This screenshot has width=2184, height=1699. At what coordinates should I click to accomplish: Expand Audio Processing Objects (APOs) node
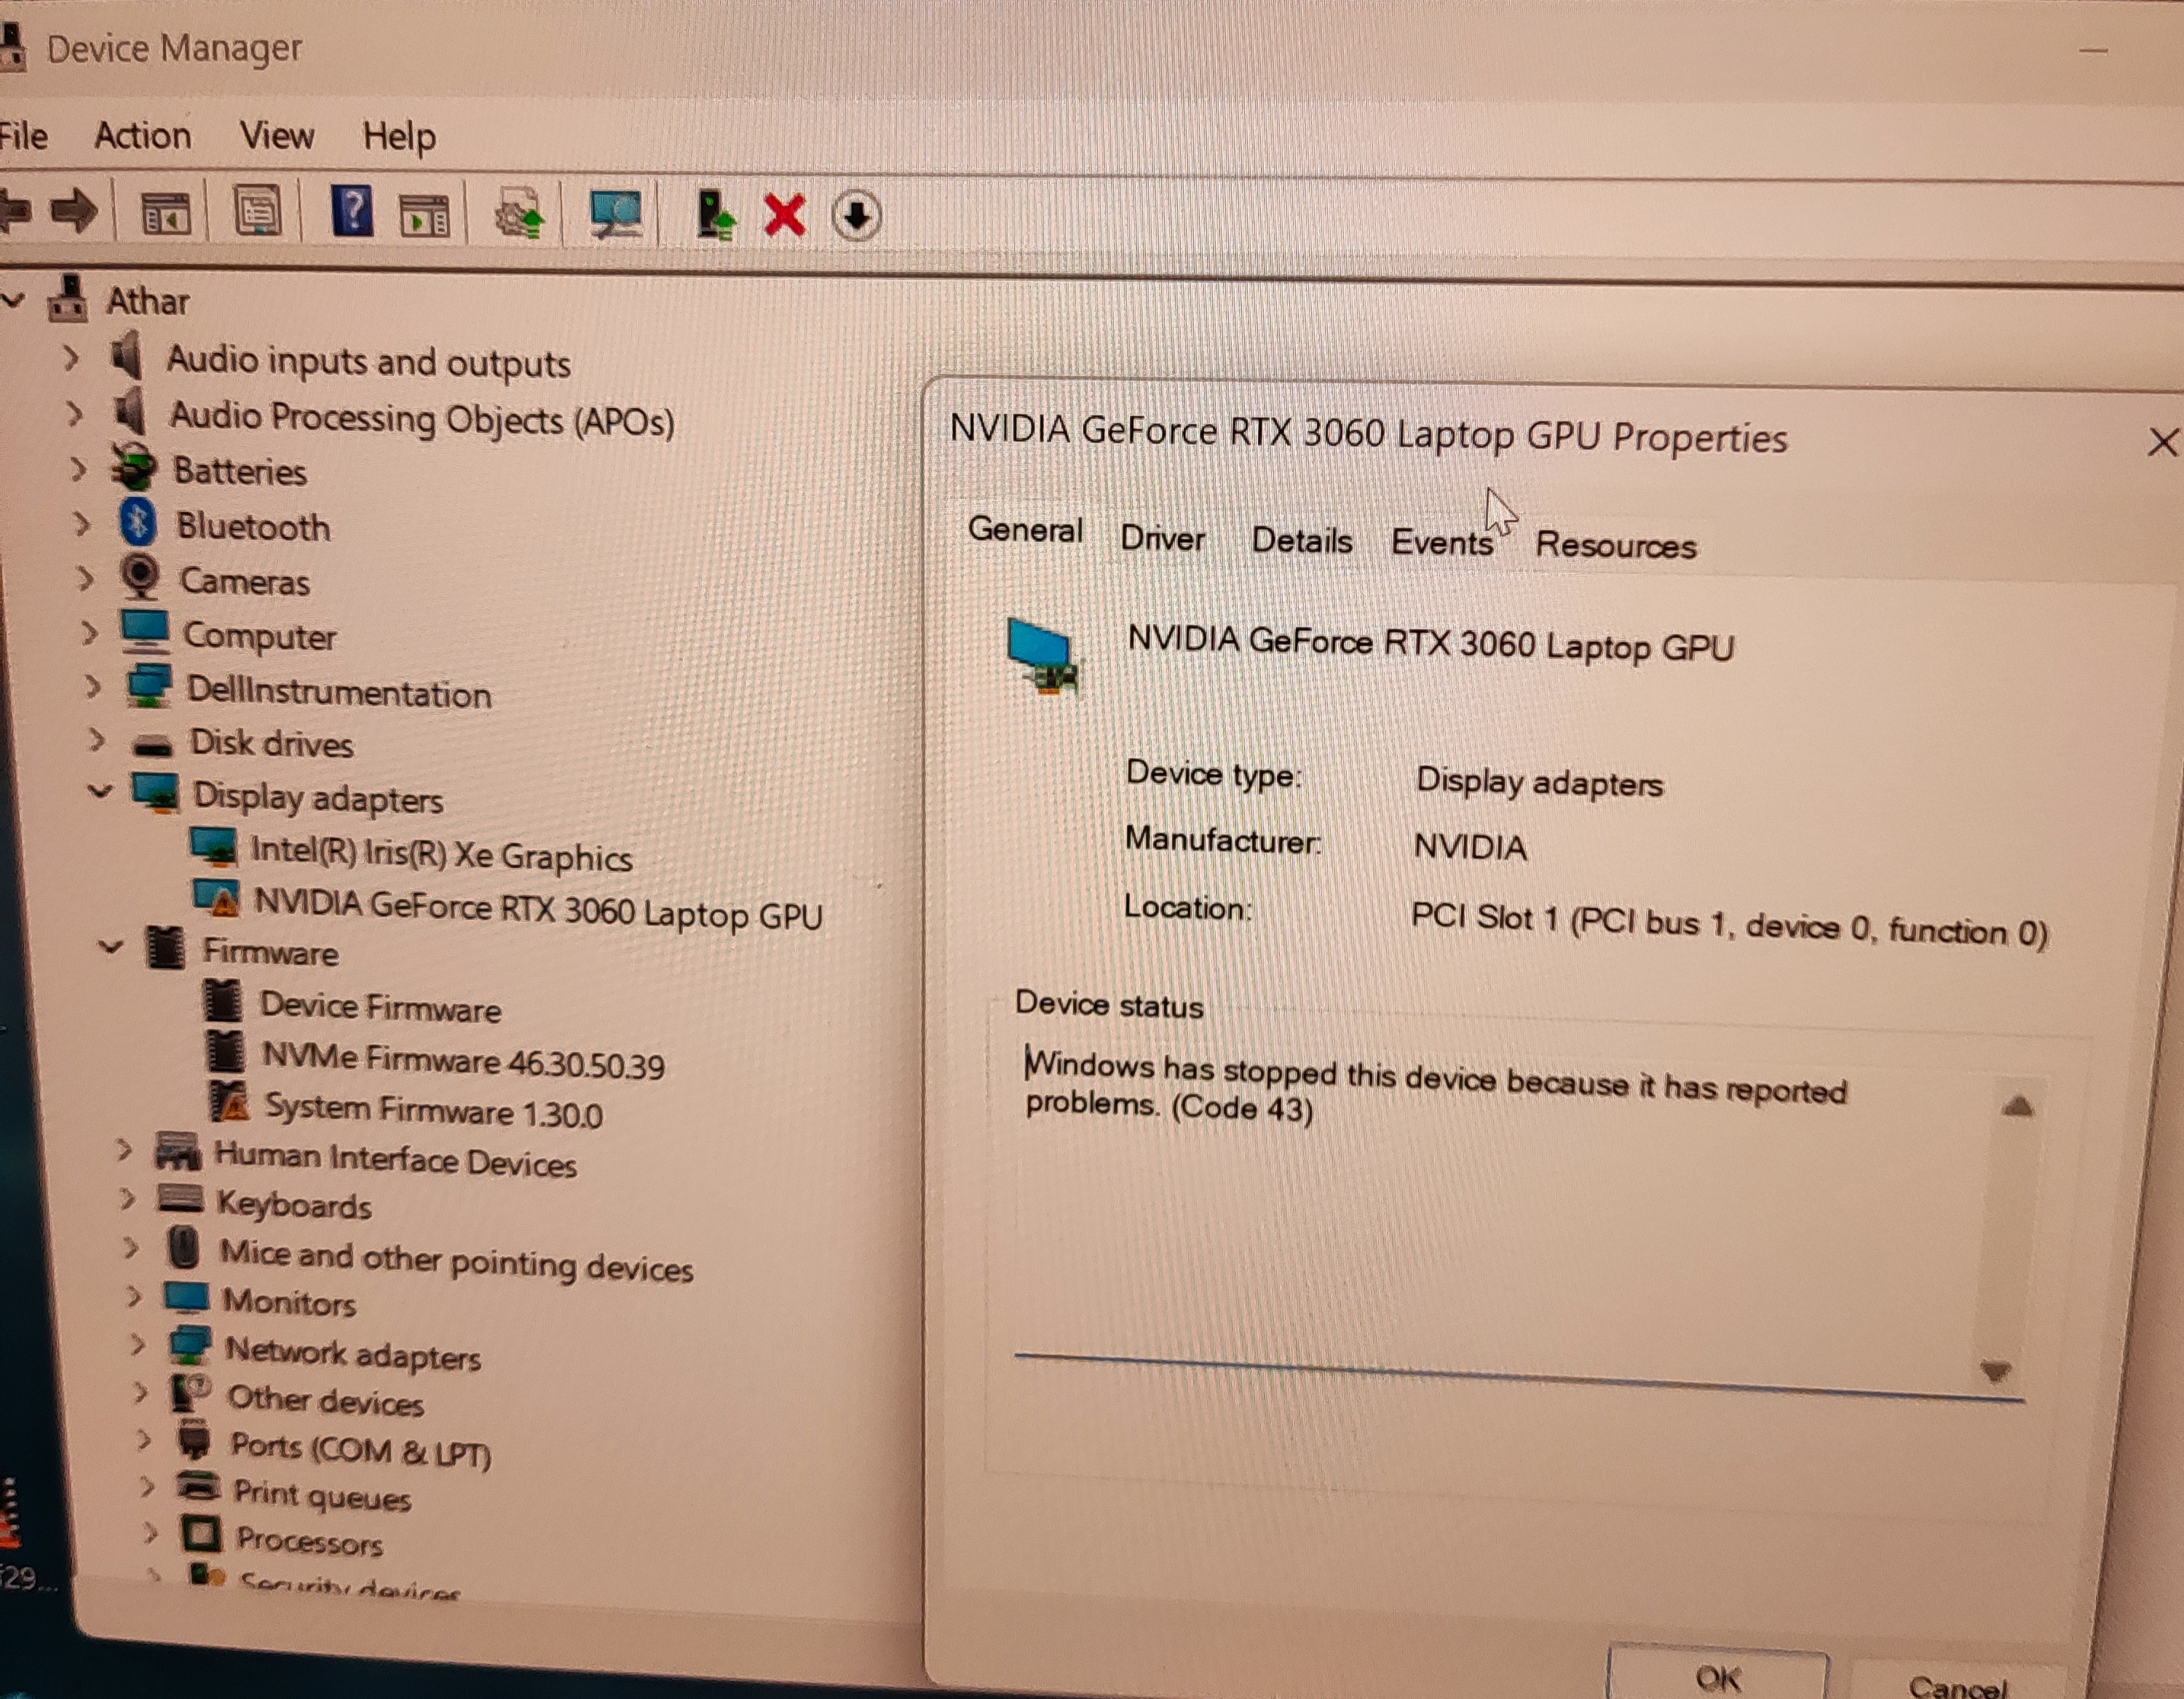74,413
